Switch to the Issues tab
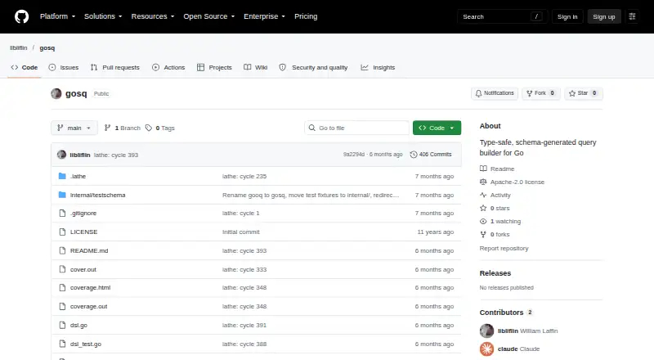The height and width of the screenshot is (360, 654). [x=64, y=67]
